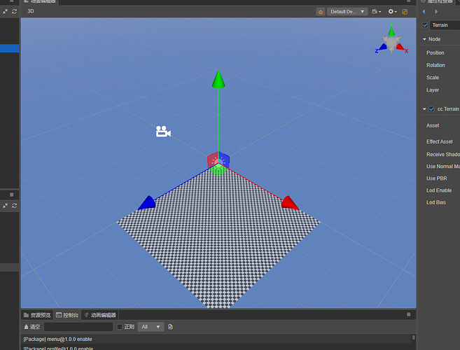The height and width of the screenshot is (350, 460).
Task: Toggle the 3D view mode button
Action: coord(31,11)
